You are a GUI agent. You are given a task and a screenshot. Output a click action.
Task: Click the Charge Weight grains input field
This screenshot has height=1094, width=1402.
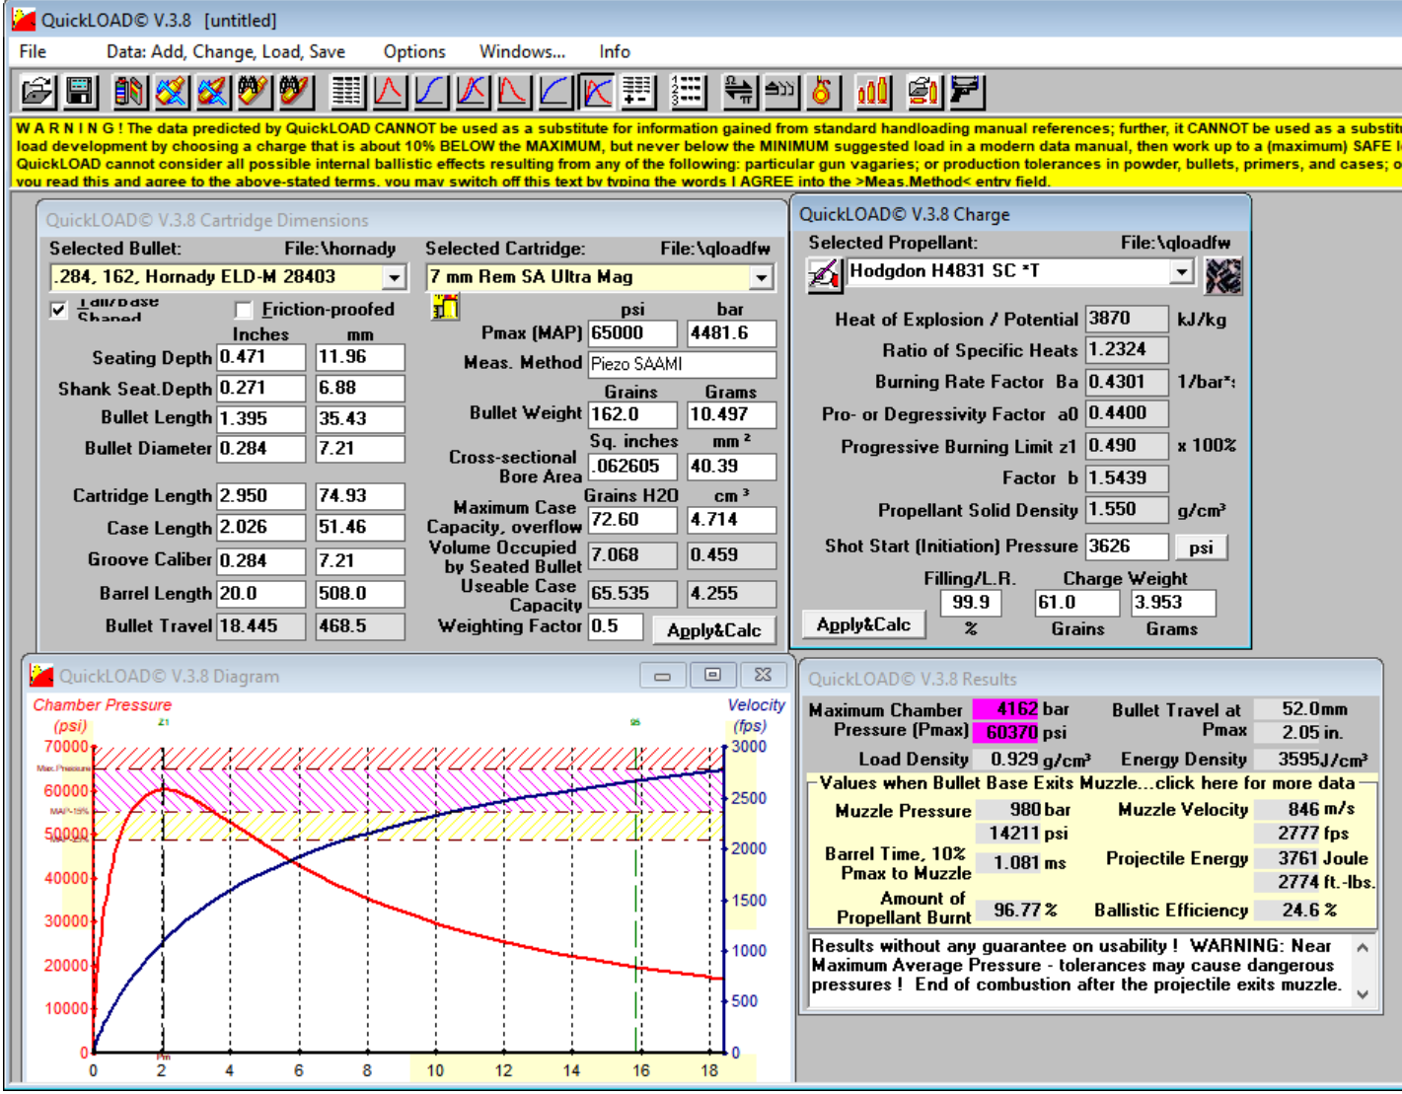click(x=1077, y=603)
